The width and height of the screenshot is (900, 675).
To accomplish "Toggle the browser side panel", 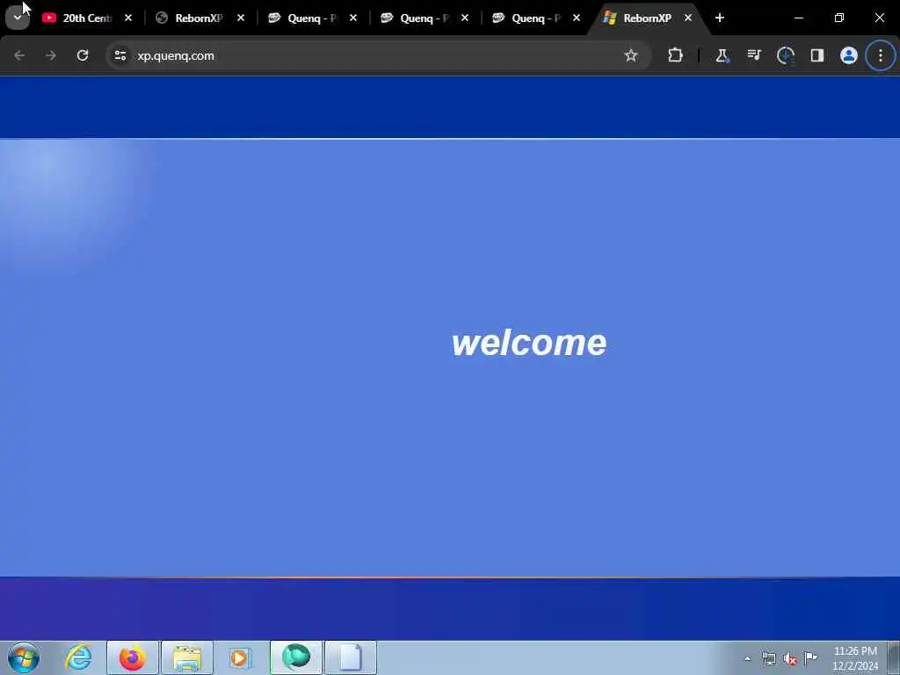I will pos(817,55).
